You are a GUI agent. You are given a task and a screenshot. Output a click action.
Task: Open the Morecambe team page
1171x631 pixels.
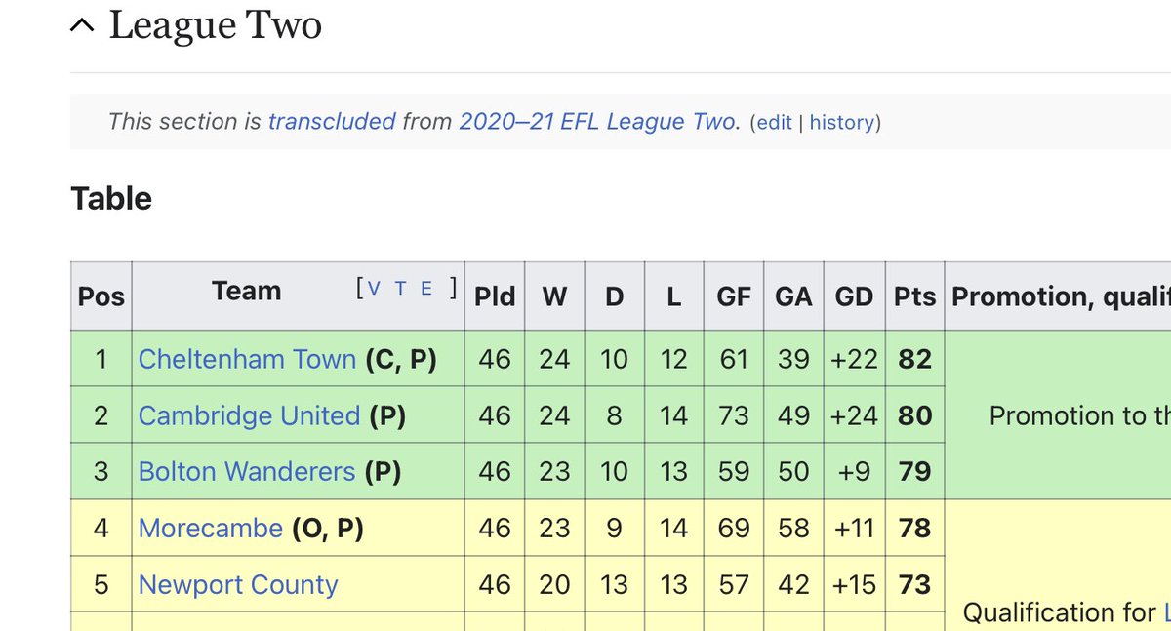click(x=211, y=529)
